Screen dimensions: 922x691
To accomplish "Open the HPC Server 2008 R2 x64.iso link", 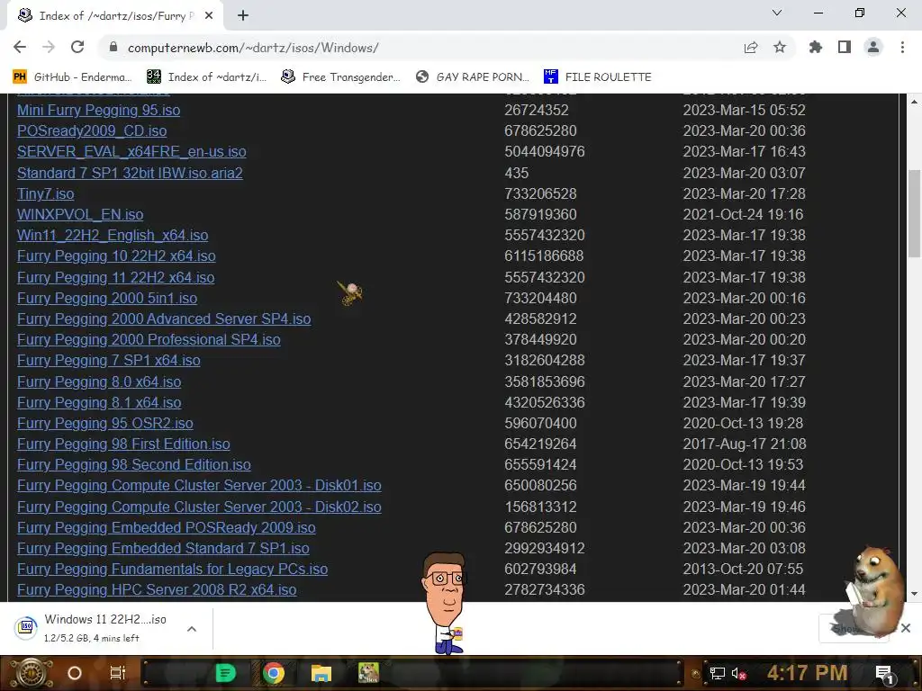I will pos(157,590).
